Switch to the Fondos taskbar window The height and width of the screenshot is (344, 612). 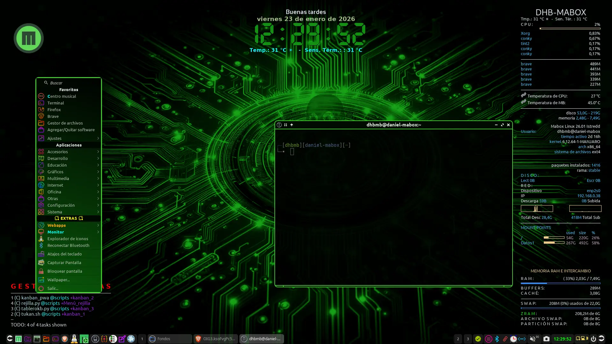click(170, 339)
